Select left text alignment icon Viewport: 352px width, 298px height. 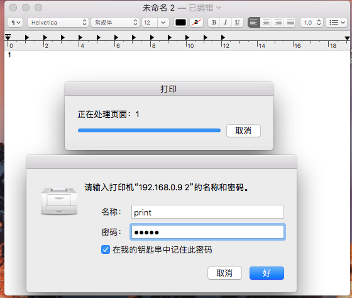pyautogui.click(x=254, y=23)
